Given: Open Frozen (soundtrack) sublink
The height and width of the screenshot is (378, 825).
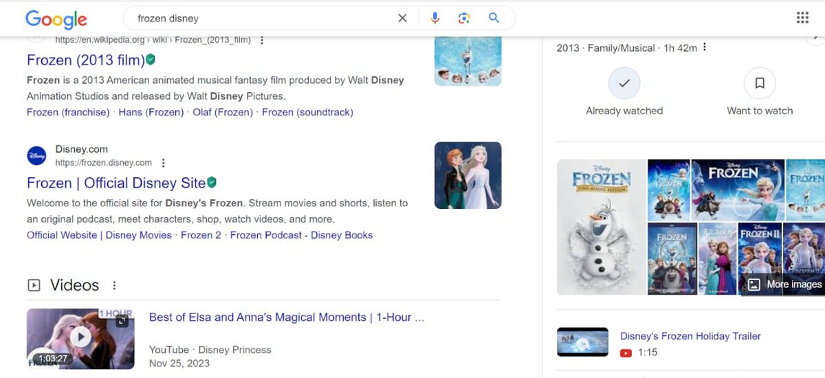Looking at the screenshot, I should click(x=307, y=112).
